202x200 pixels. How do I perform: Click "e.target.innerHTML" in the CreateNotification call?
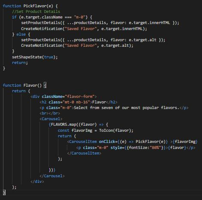coord(122,29)
